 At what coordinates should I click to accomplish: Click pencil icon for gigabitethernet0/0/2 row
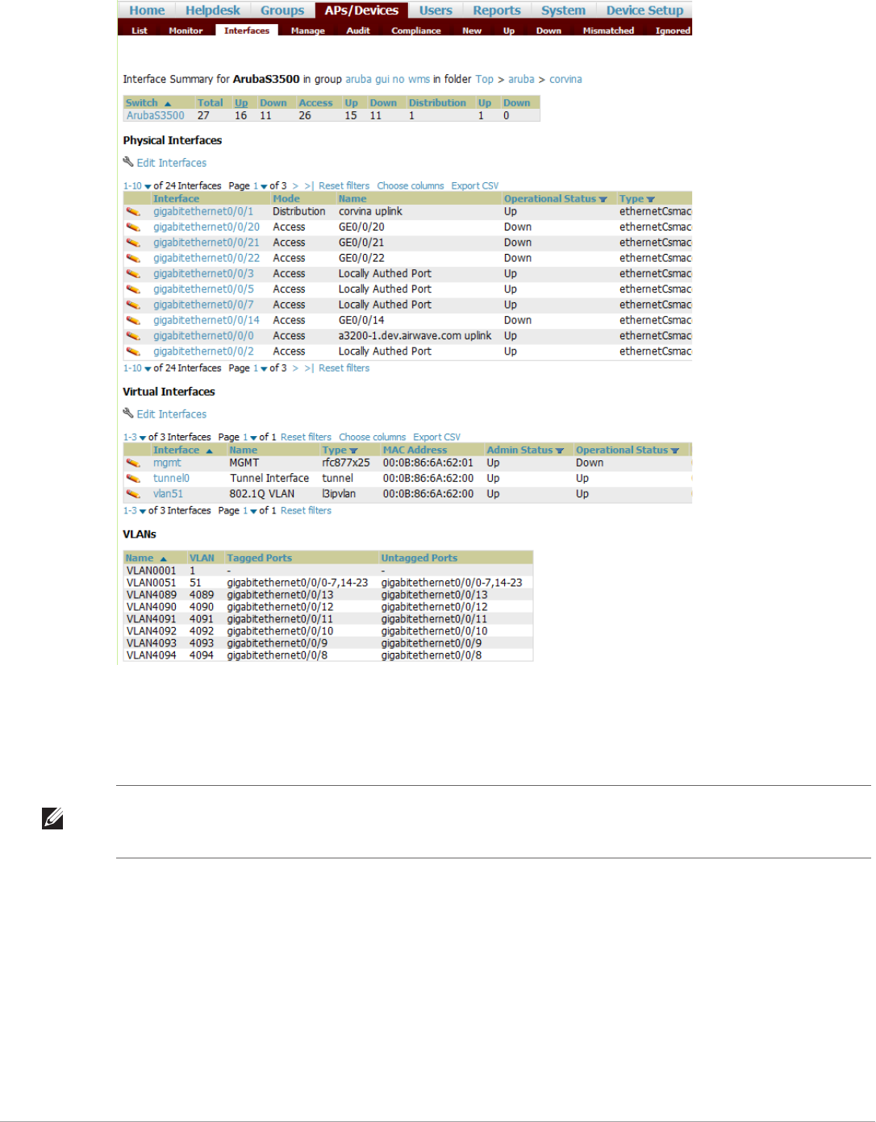coord(133,352)
